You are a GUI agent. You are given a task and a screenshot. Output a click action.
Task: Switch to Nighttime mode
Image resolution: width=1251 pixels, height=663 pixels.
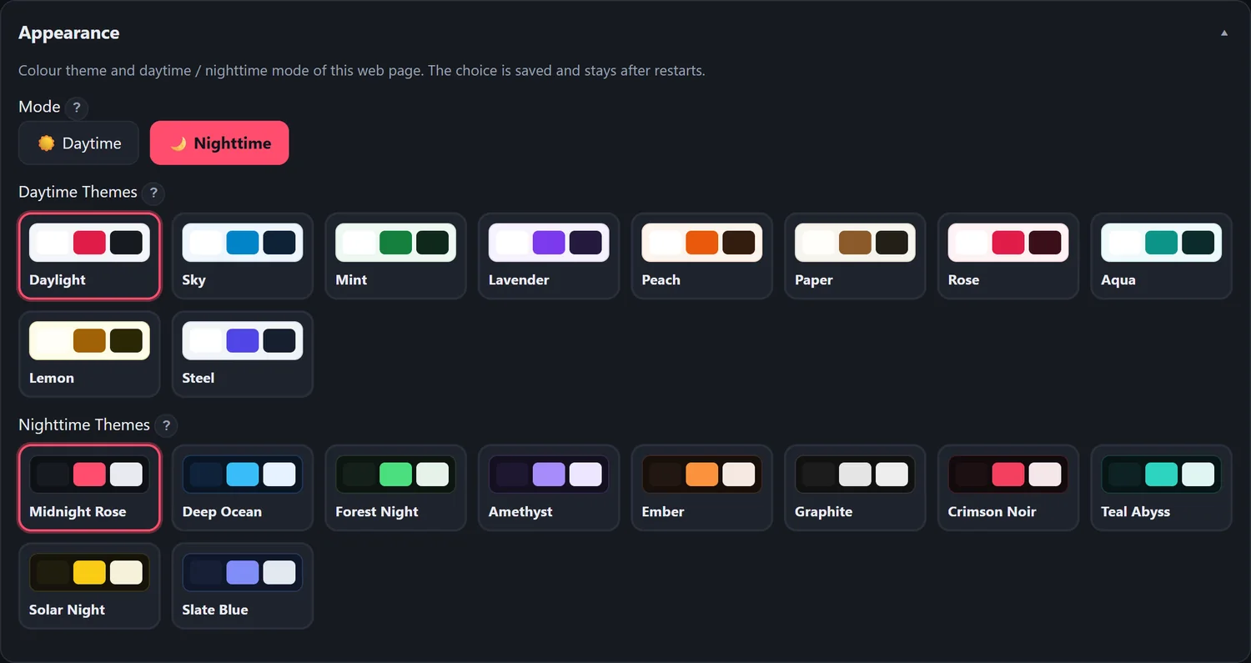pos(219,143)
